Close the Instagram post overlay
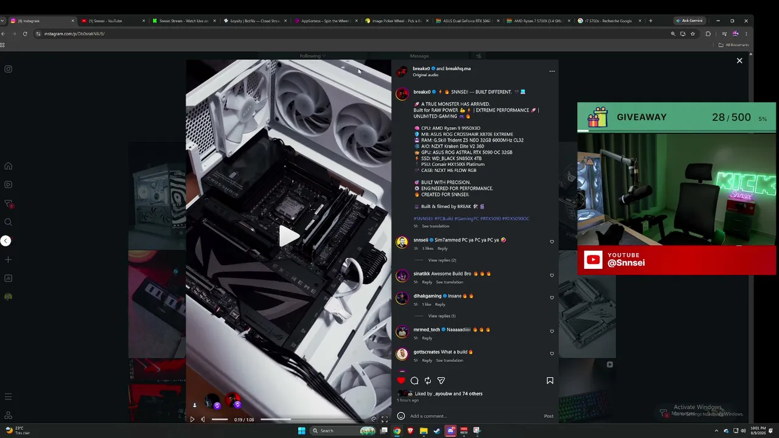 pos(739,61)
